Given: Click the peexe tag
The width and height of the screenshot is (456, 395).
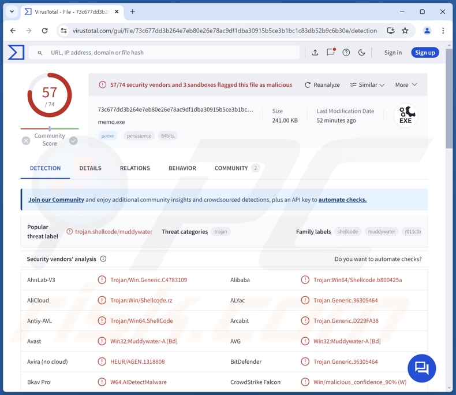Looking at the screenshot, I should coord(107,136).
